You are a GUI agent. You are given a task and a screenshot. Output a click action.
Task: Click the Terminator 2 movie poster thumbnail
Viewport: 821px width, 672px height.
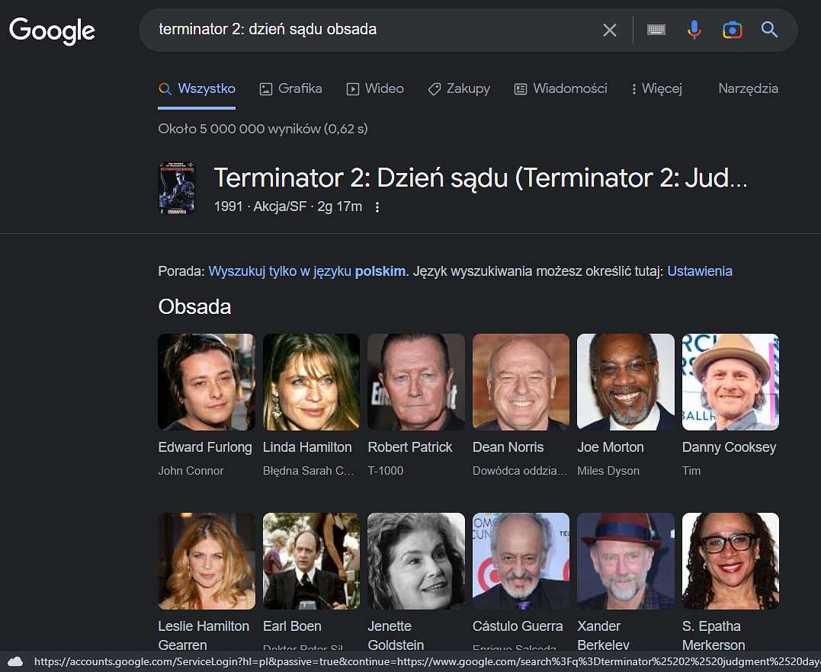pyautogui.click(x=177, y=187)
